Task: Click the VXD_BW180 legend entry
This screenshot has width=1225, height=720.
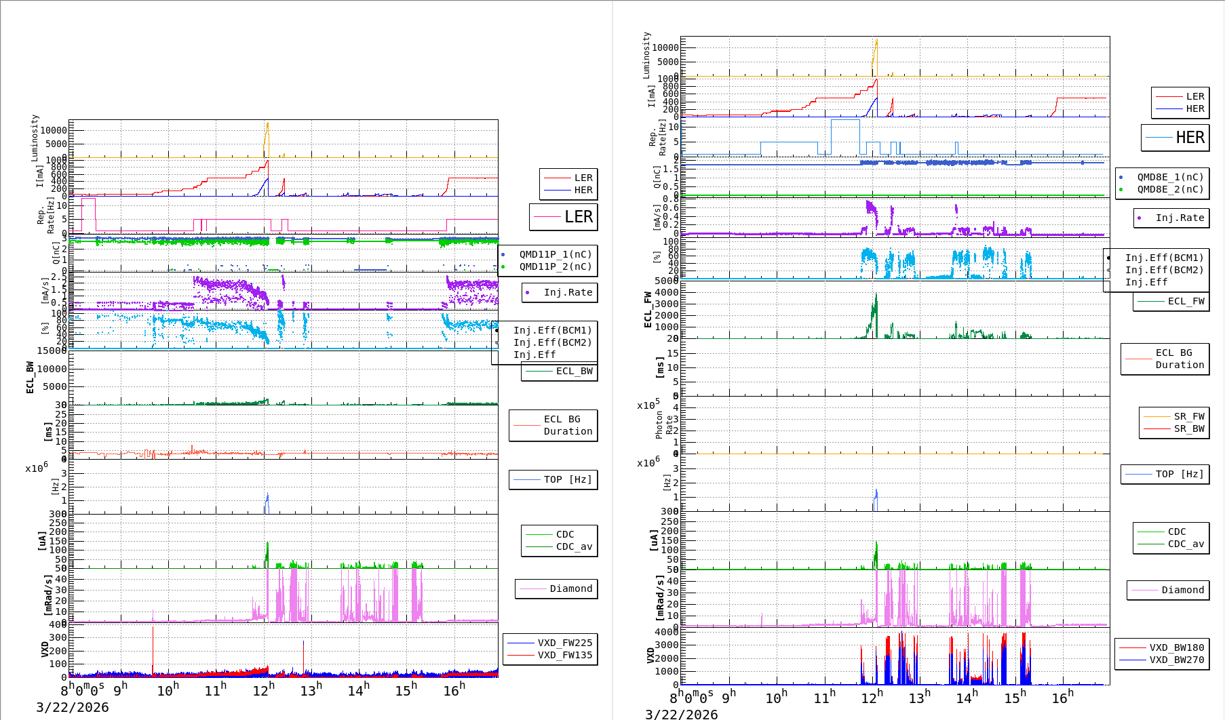Action: [x=1162, y=647]
